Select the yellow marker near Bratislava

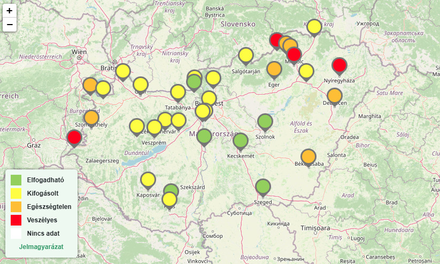(x=123, y=71)
